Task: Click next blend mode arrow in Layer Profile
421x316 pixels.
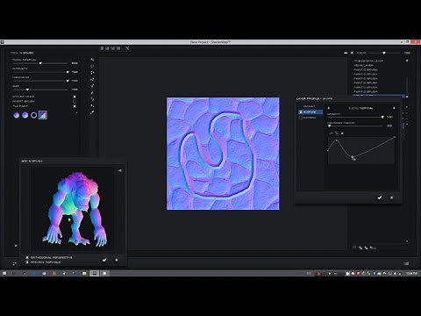Action: coord(394,108)
